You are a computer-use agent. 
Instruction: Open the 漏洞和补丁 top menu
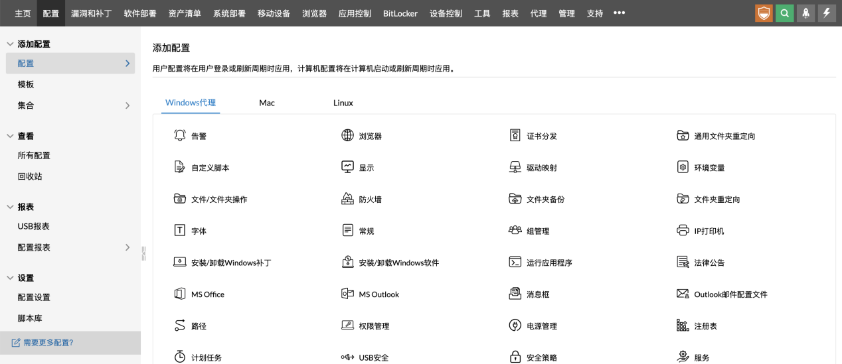pyautogui.click(x=92, y=13)
